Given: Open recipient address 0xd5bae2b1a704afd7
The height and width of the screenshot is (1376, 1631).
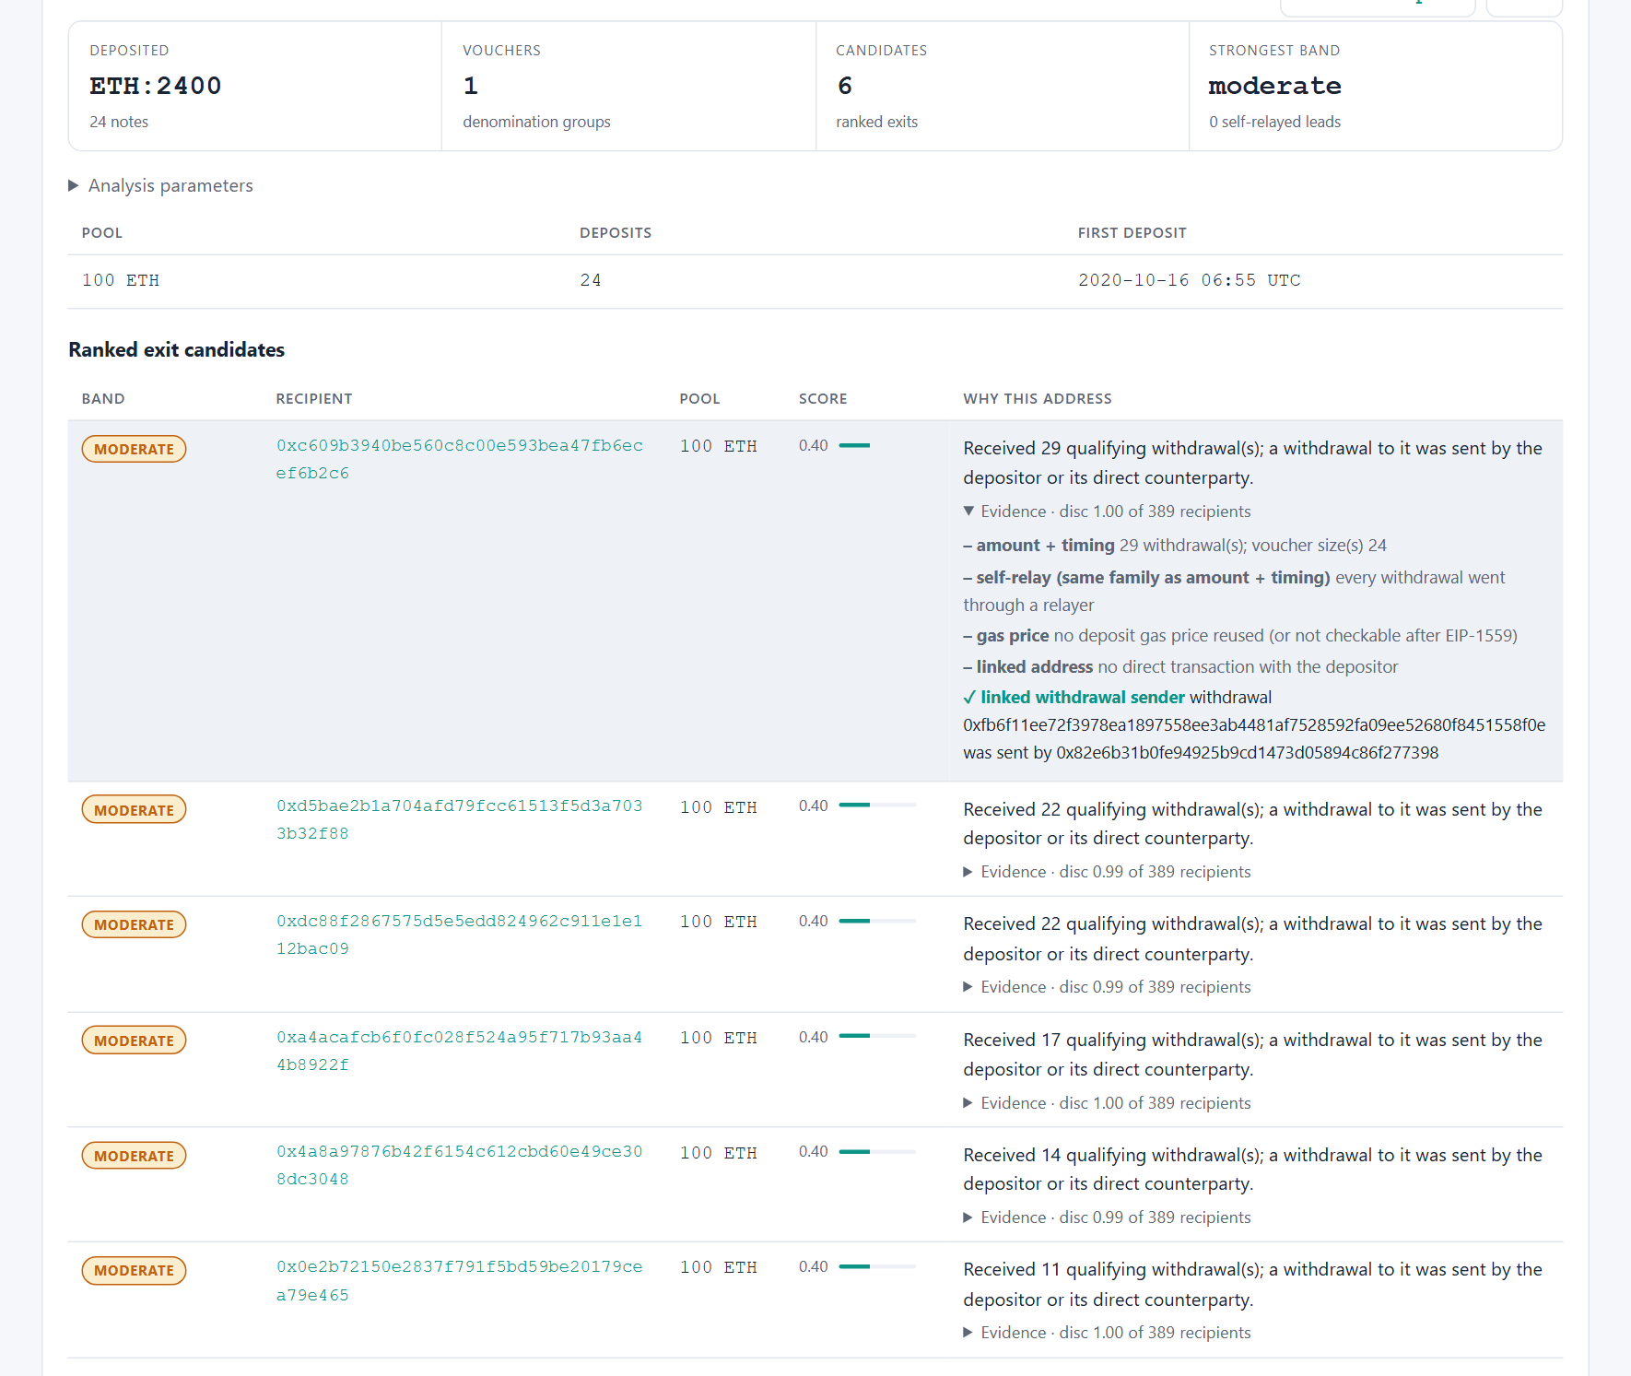Looking at the screenshot, I should pyautogui.click(x=460, y=819).
